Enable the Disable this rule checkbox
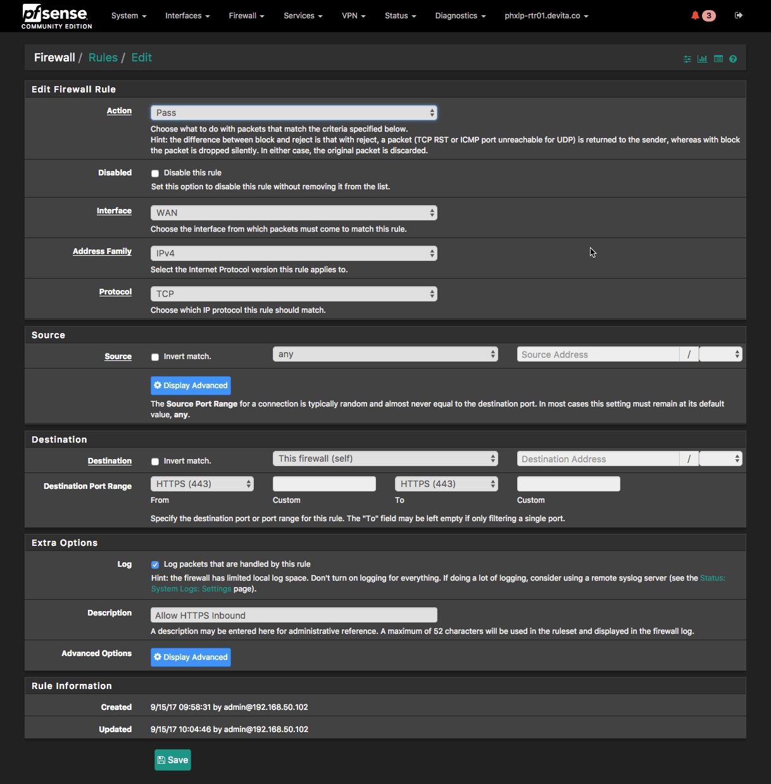 coord(155,174)
